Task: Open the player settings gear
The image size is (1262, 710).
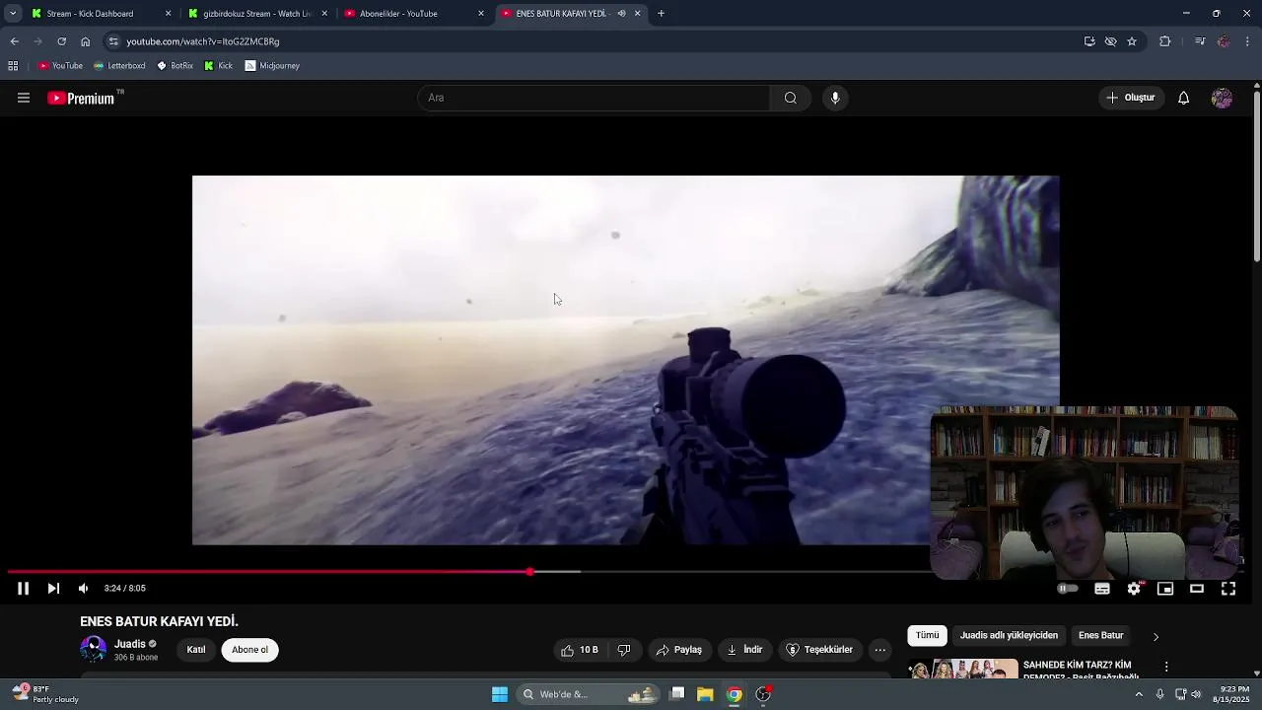Action: [x=1134, y=589]
